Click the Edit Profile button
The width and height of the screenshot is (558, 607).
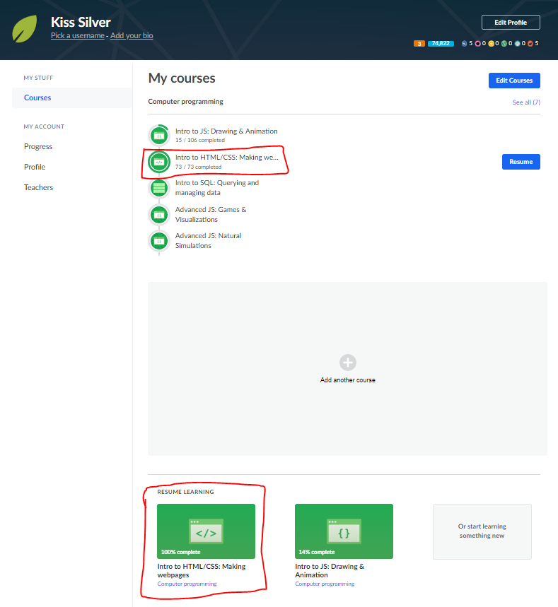point(511,23)
